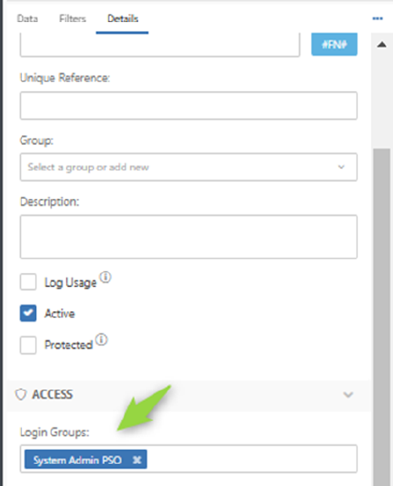Select the Details tab
Viewport: 393px width, 486px height.
point(123,19)
